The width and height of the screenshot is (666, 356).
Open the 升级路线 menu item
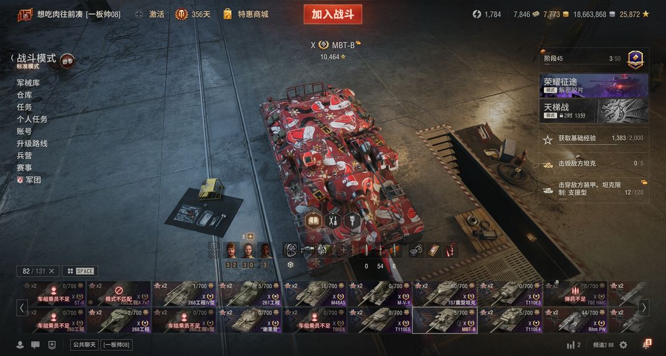pyautogui.click(x=32, y=144)
